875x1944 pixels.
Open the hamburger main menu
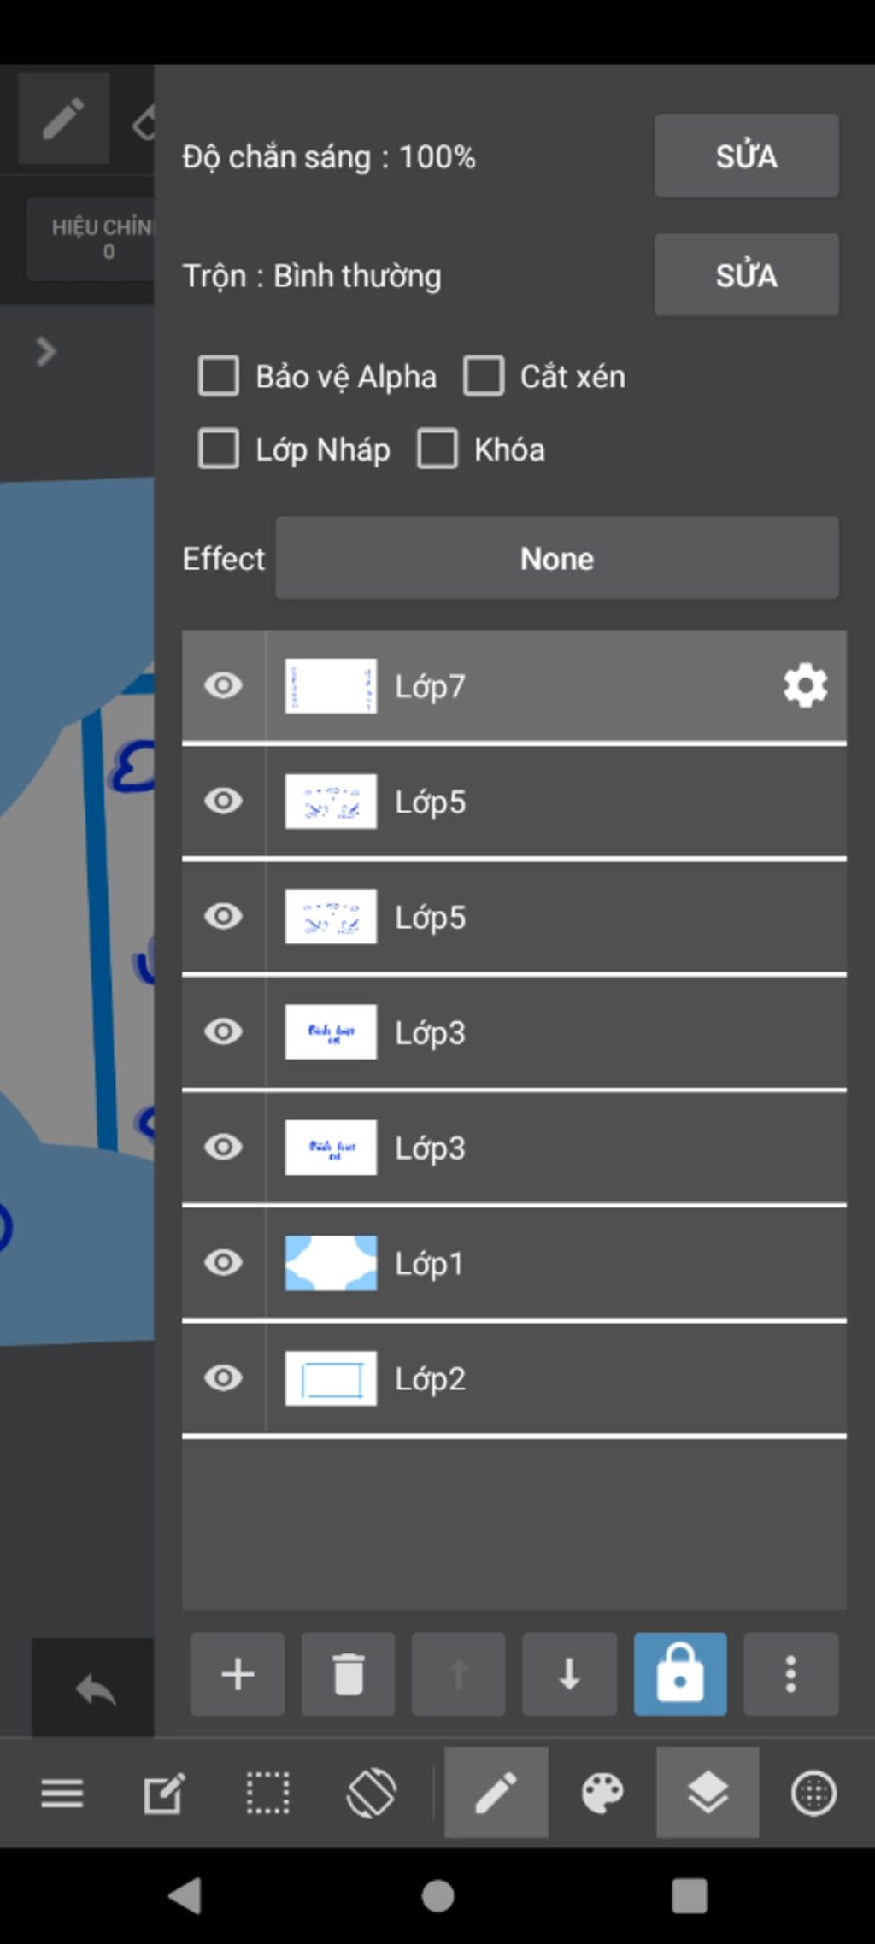pyautogui.click(x=62, y=1792)
